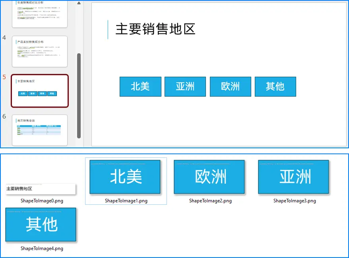Click the blue title accent bar on the slide

click(109, 29)
